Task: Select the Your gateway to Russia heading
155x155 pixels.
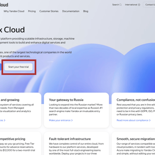Action: 66,100
